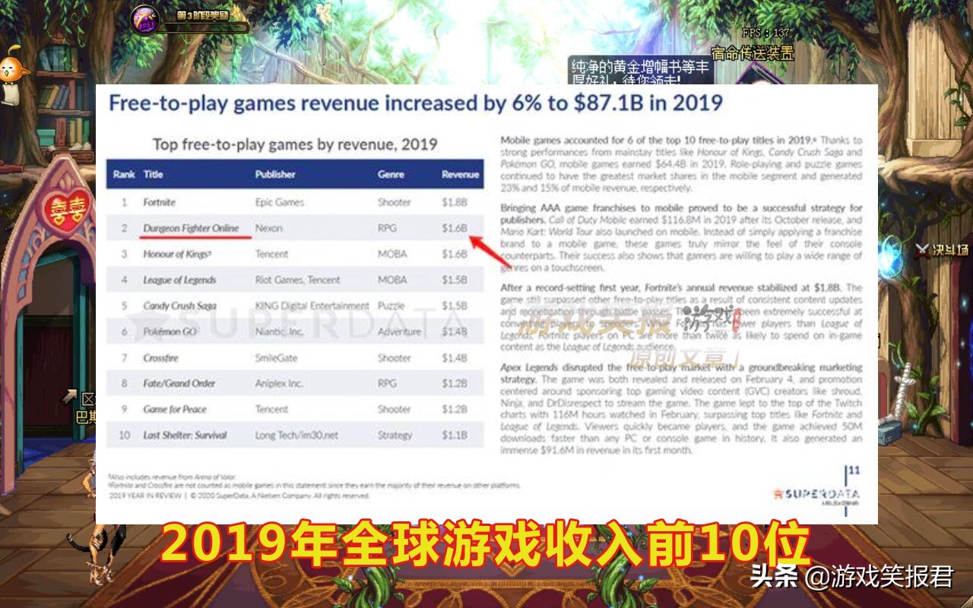Click the Aniplex Inc. publisher cell
Image resolution: width=973 pixels, height=608 pixels.
tap(279, 383)
